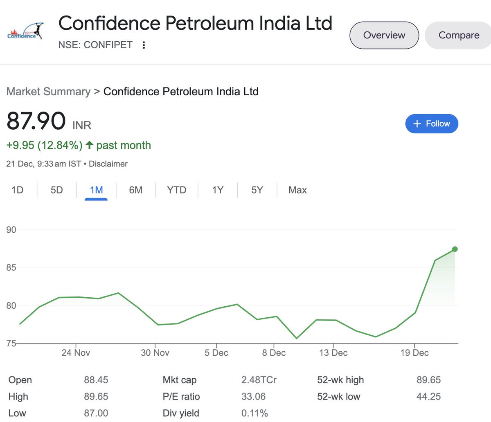Click the 21 Dec, 9:33 am IST timestamp
The image size is (491, 422).
44,164
